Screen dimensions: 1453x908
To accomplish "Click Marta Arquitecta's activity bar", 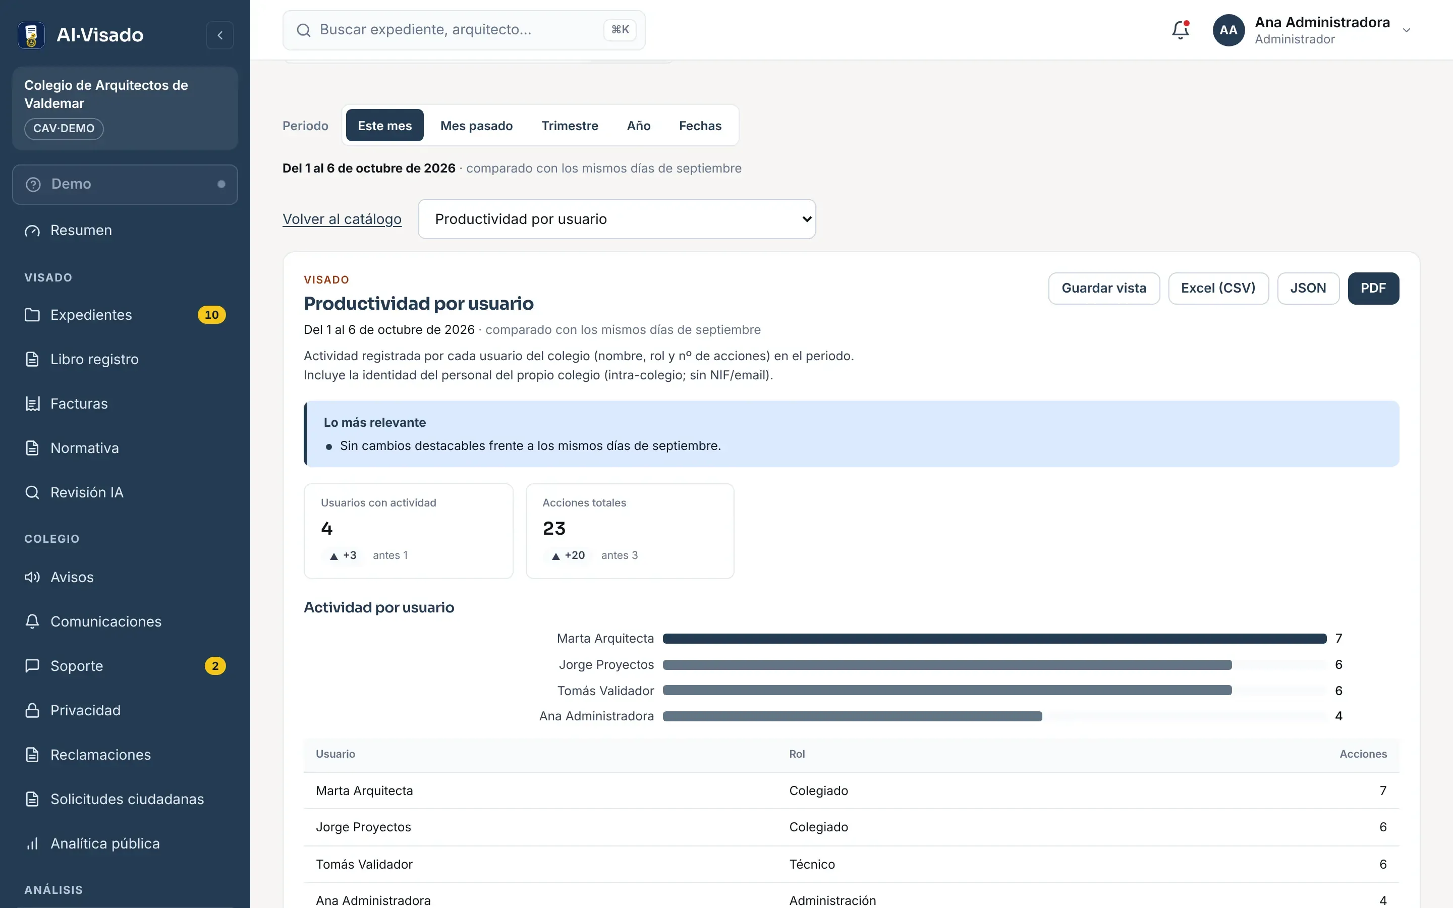I will (x=994, y=638).
